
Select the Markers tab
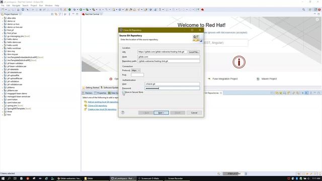coord(87,93)
